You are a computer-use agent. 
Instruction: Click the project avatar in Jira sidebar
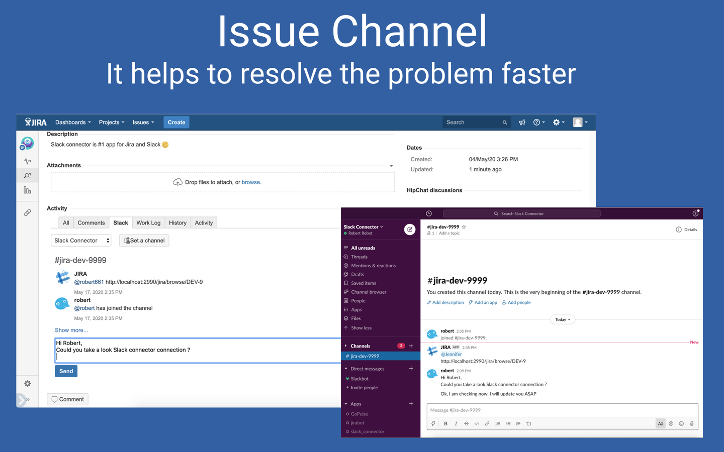[27, 144]
